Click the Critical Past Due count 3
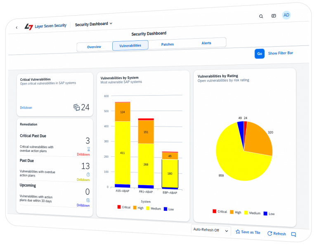 pyautogui.click(x=88, y=141)
